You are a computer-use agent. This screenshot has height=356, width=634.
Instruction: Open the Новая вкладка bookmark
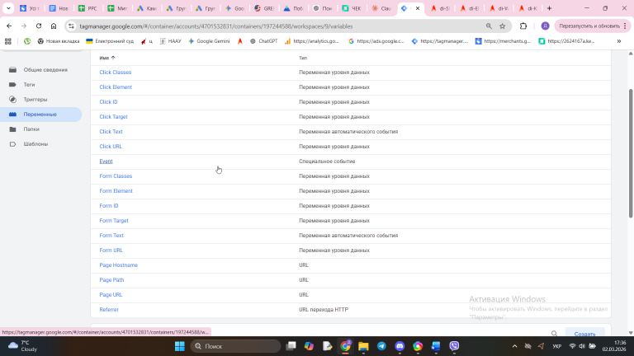[x=59, y=41]
